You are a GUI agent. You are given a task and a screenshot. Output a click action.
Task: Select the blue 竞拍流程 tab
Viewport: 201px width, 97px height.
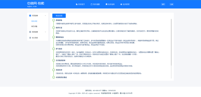click(x=59, y=16)
